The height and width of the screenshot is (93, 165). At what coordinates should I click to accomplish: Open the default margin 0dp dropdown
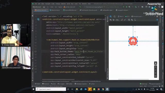117,20
